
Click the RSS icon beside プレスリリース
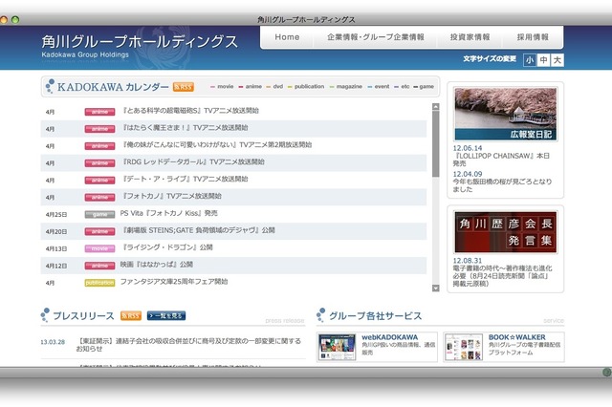pyautogui.click(x=131, y=315)
